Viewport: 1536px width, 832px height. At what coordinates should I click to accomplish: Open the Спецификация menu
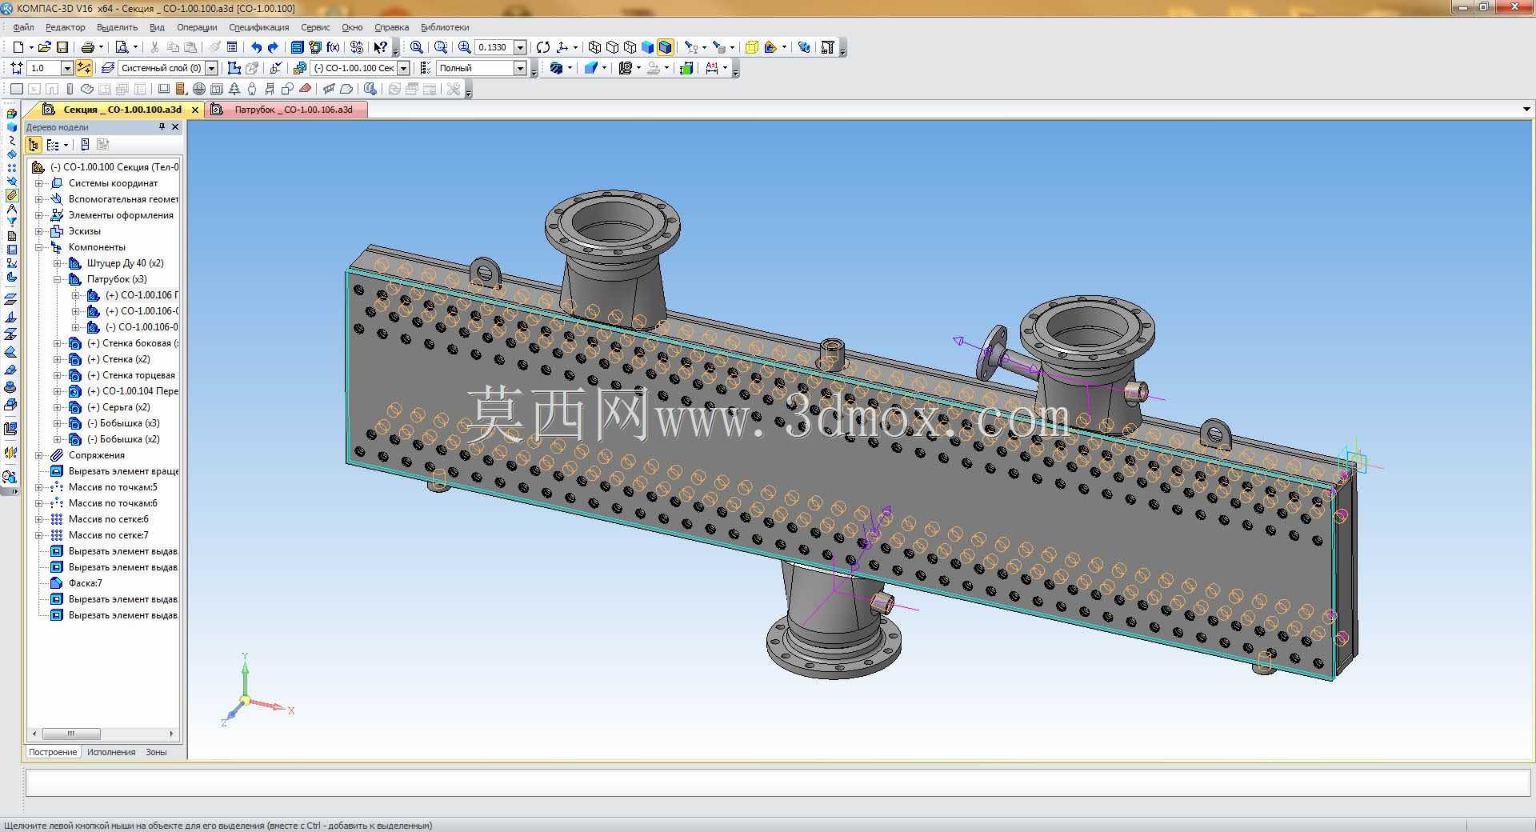(x=258, y=27)
